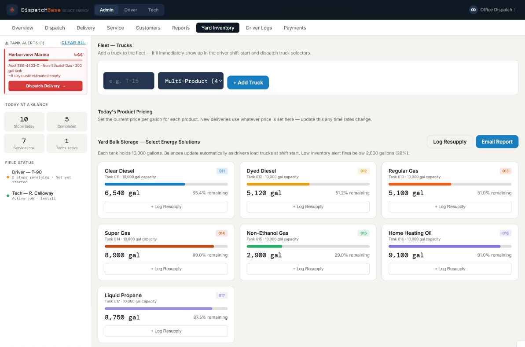The height and width of the screenshot is (347, 525).
Task: Go to the Dispatch tab
Action: (x=55, y=28)
